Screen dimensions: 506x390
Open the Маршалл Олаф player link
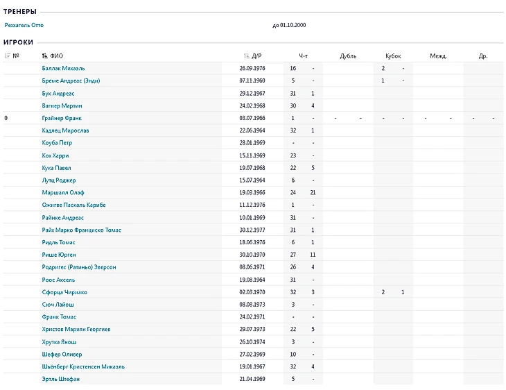(x=63, y=192)
